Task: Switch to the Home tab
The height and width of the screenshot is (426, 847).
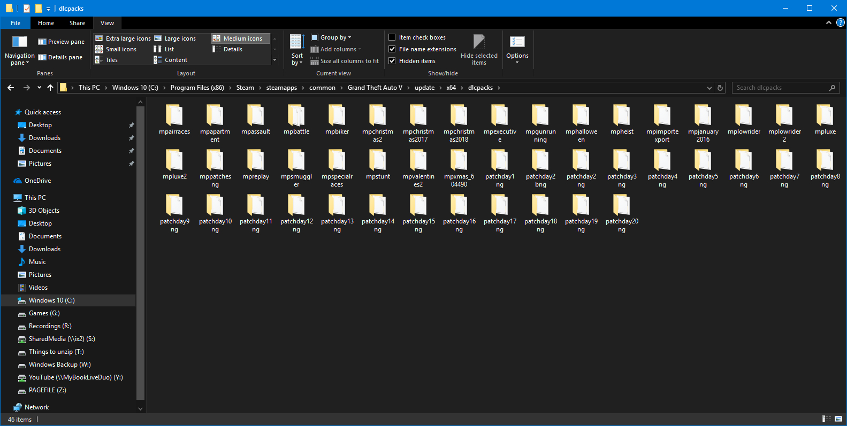Action: tap(46, 23)
